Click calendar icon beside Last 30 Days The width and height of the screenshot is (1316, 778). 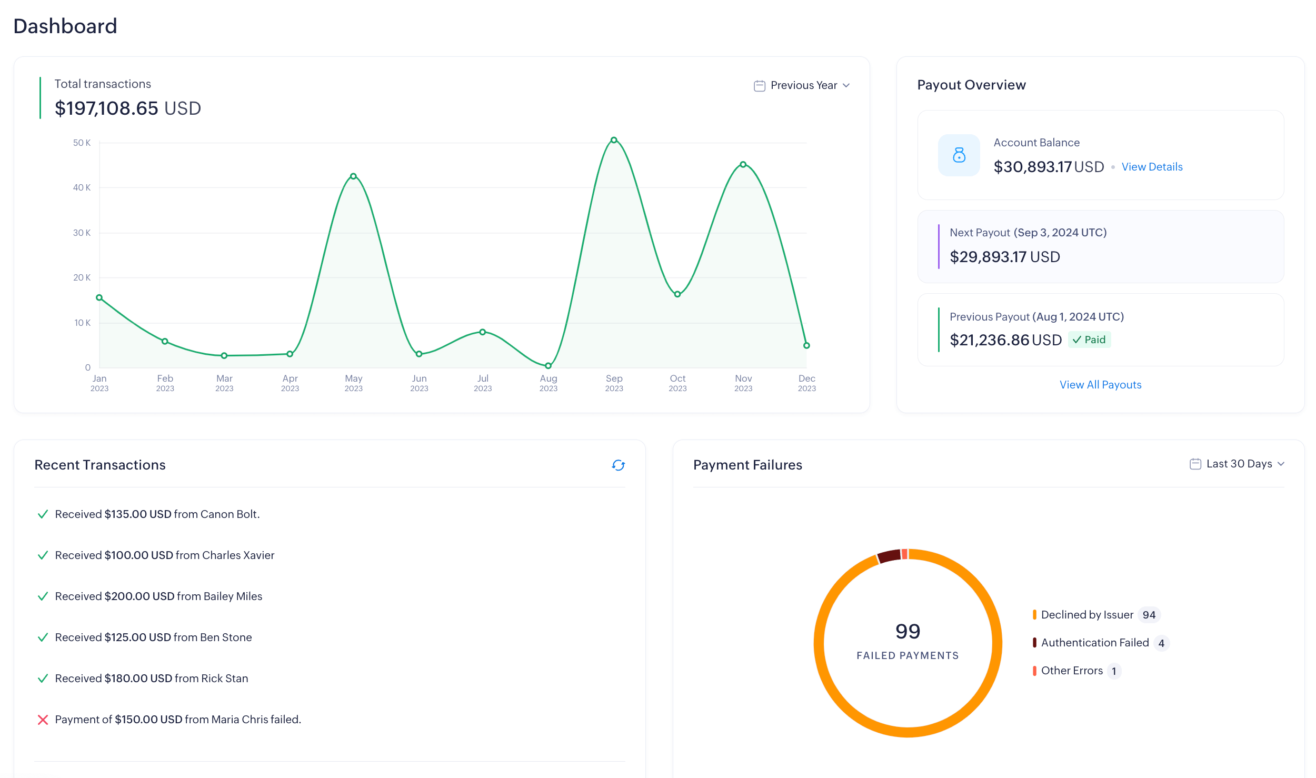click(1195, 464)
